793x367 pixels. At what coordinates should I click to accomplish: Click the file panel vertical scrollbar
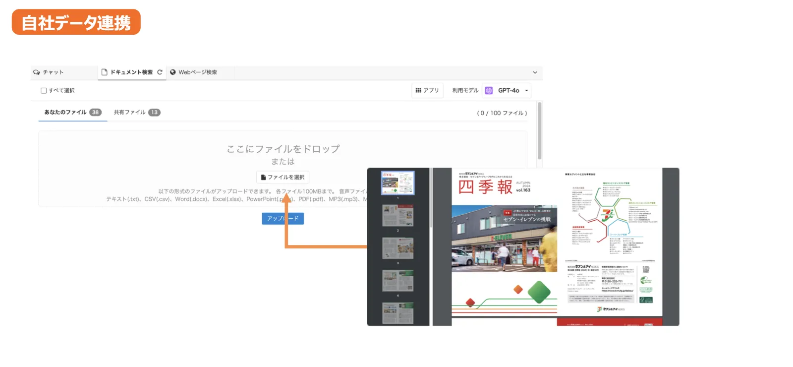click(x=540, y=131)
